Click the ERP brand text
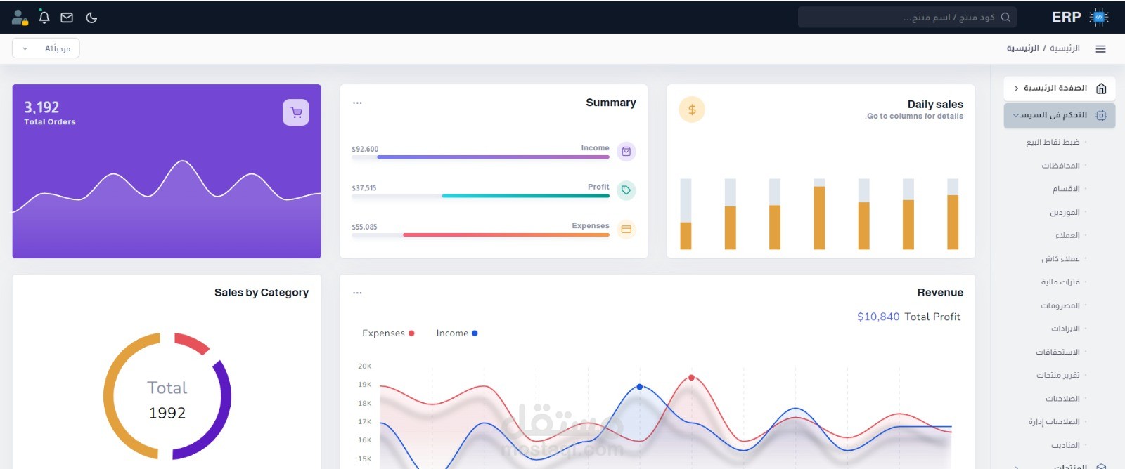The width and height of the screenshot is (1125, 469). [1066, 17]
